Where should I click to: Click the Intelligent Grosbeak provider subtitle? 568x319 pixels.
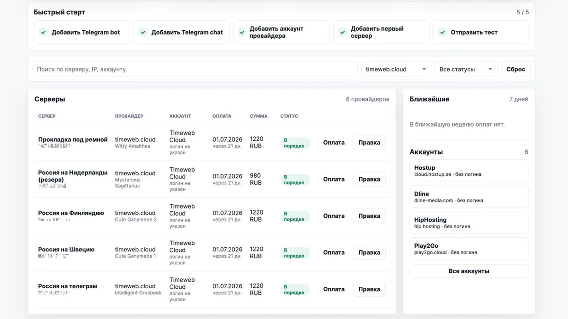click(x=138, y=293)
